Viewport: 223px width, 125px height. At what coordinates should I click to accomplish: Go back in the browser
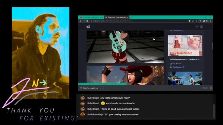coord(80,21)
